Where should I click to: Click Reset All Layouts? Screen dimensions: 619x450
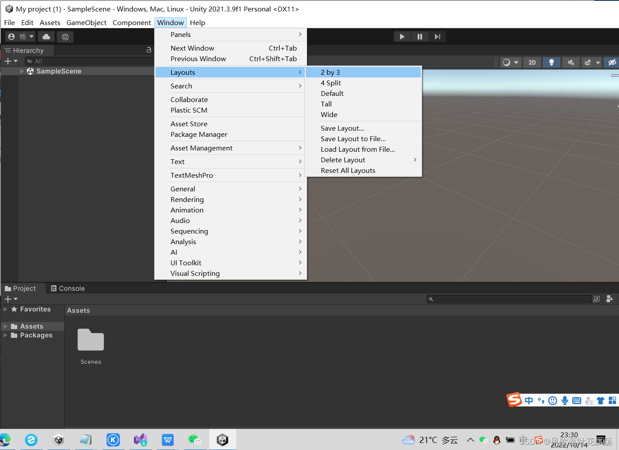pos(363,170)
